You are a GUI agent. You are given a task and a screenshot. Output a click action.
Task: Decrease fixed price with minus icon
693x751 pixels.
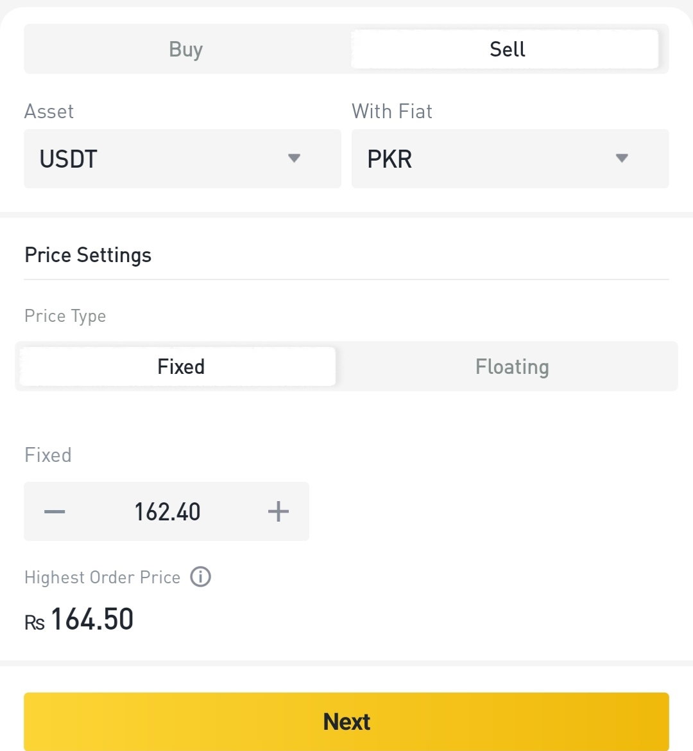[x=55, y=511]
